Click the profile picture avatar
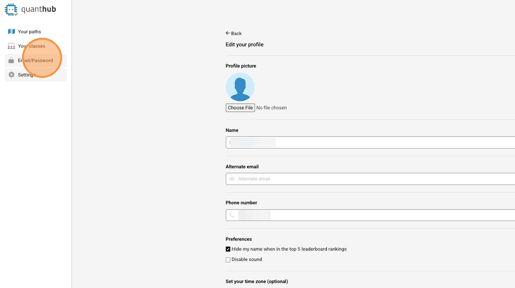 tap(240, 87)
